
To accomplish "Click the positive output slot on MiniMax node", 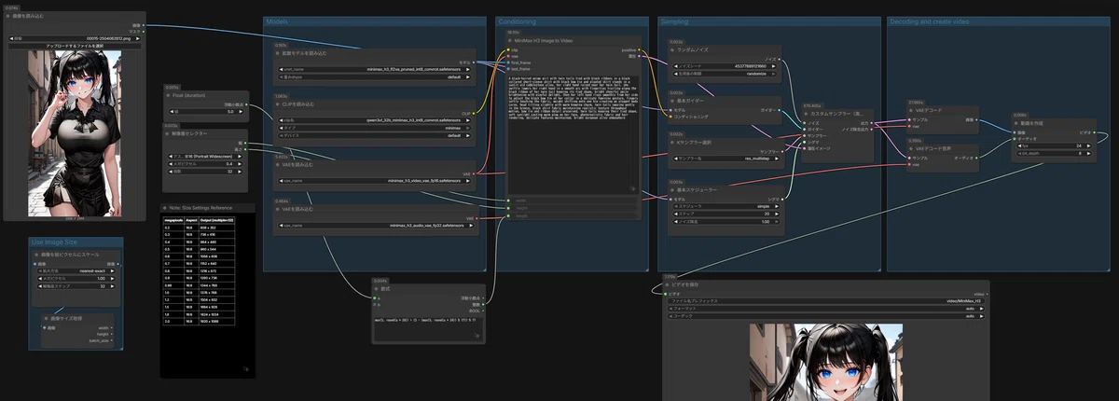I will [x=640, y=49].
